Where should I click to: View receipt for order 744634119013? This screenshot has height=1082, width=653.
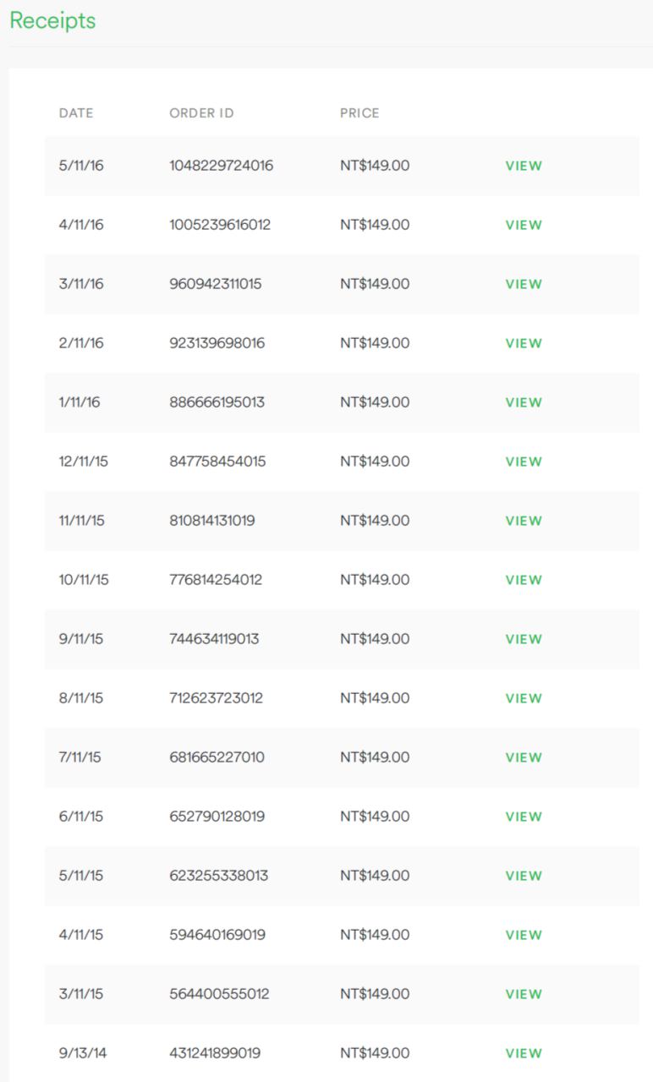coord(524,639)
